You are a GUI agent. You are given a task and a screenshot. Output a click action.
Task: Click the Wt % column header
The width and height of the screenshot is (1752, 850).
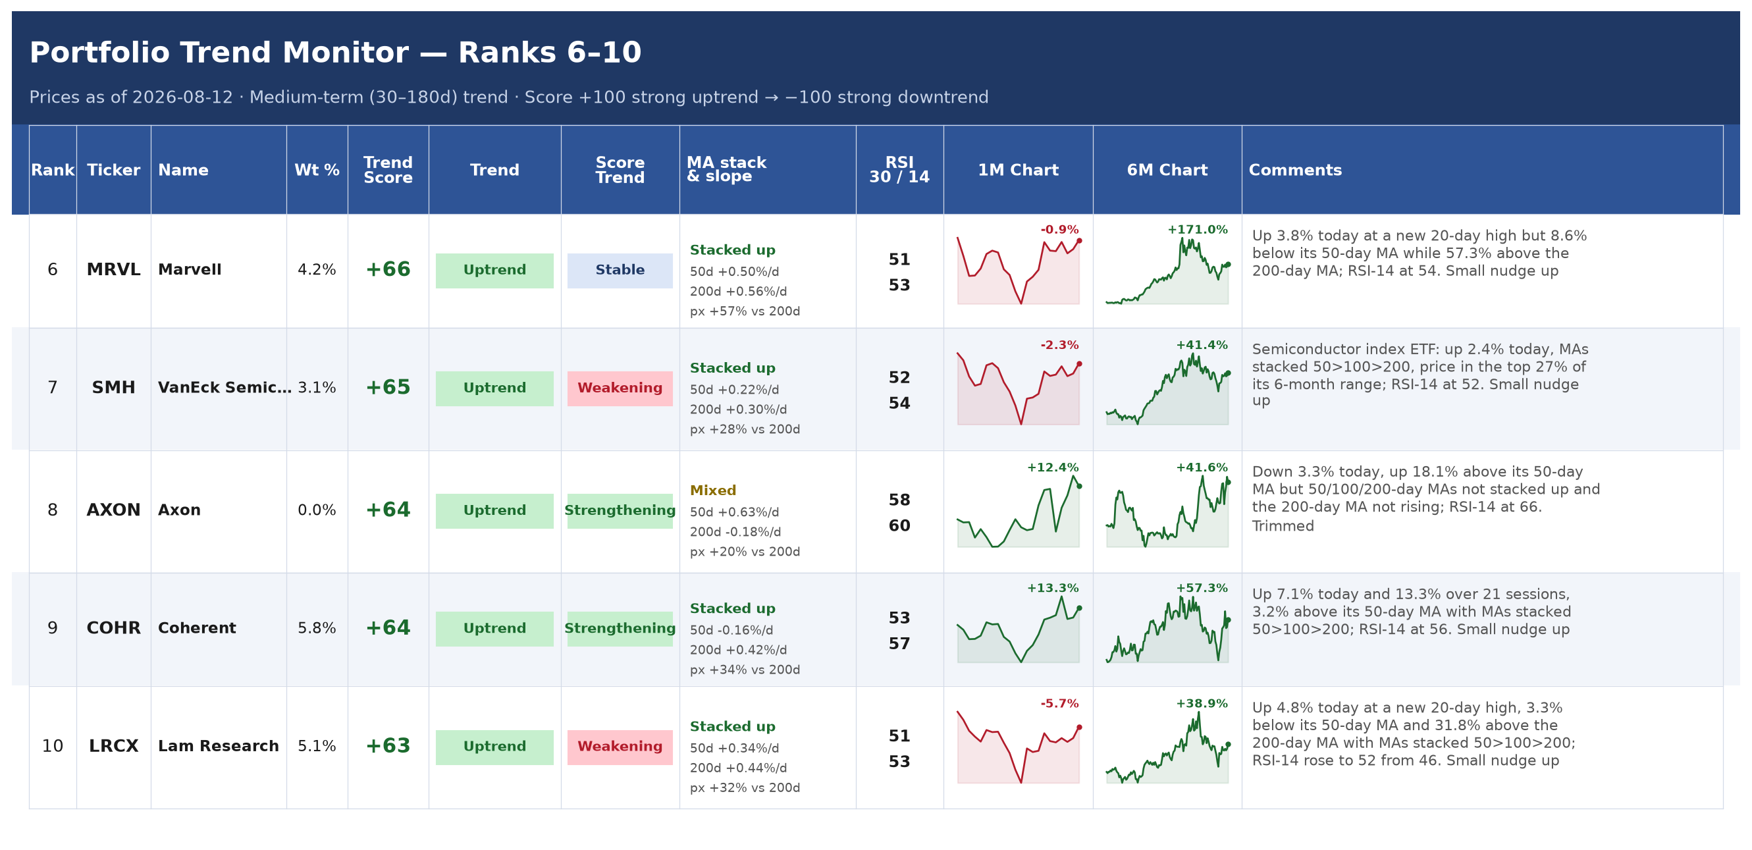tap(317, 170)
